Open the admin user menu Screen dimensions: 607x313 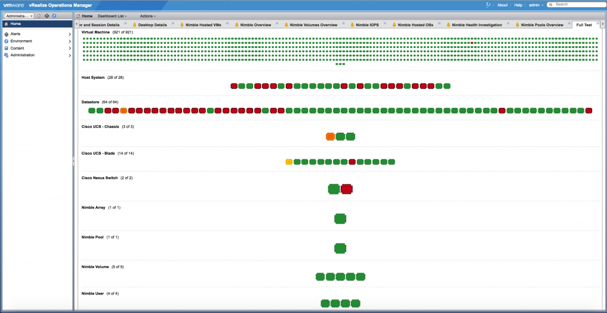(x=536, y=5)
